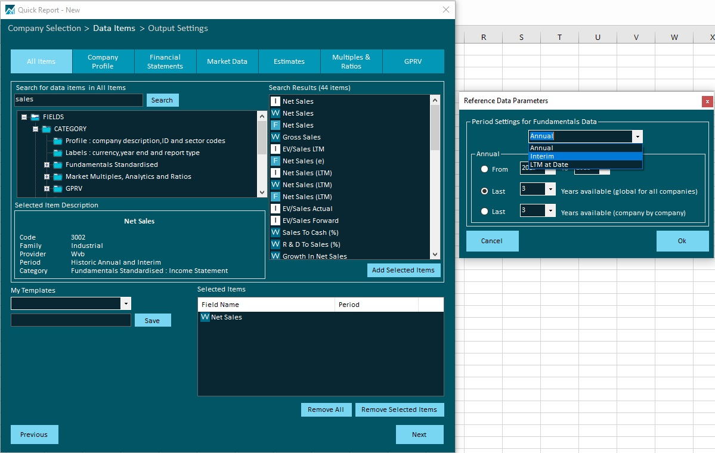Open the My Templates dropdown

click(125, 303)
